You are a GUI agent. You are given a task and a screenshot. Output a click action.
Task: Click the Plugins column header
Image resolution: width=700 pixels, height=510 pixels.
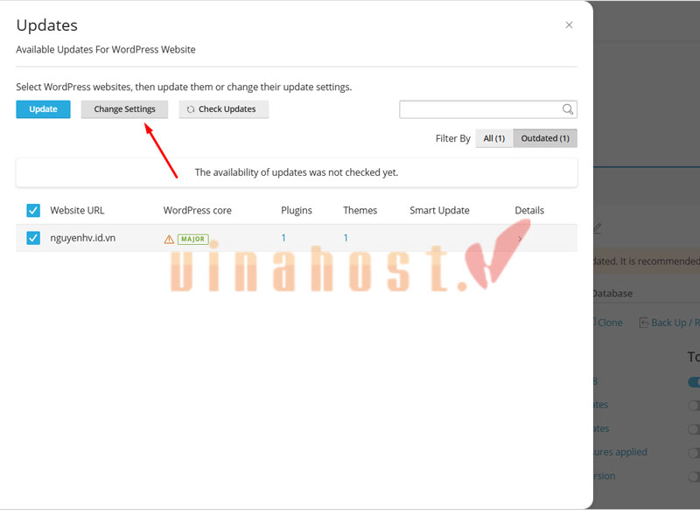(297, 210)
